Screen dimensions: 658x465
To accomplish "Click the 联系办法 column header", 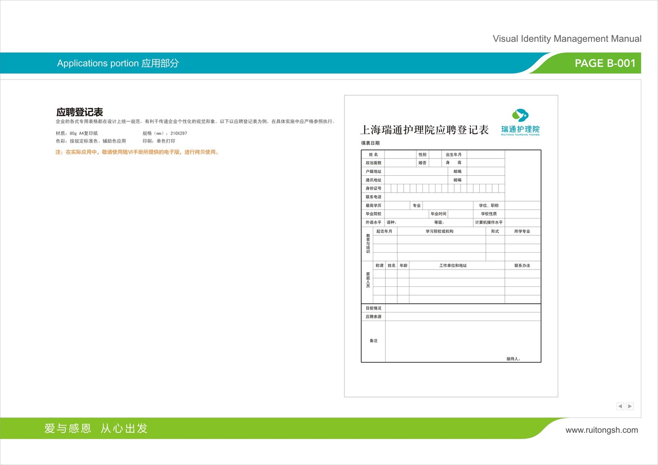I will tap(522, 266).
